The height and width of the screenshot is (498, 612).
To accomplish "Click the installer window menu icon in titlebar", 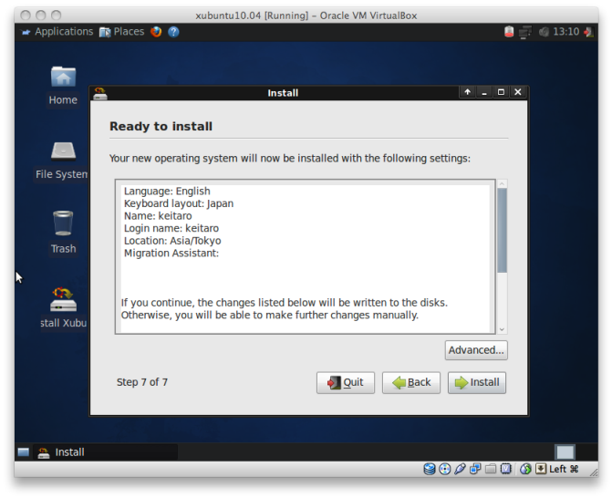I will (x=100, y=93).
